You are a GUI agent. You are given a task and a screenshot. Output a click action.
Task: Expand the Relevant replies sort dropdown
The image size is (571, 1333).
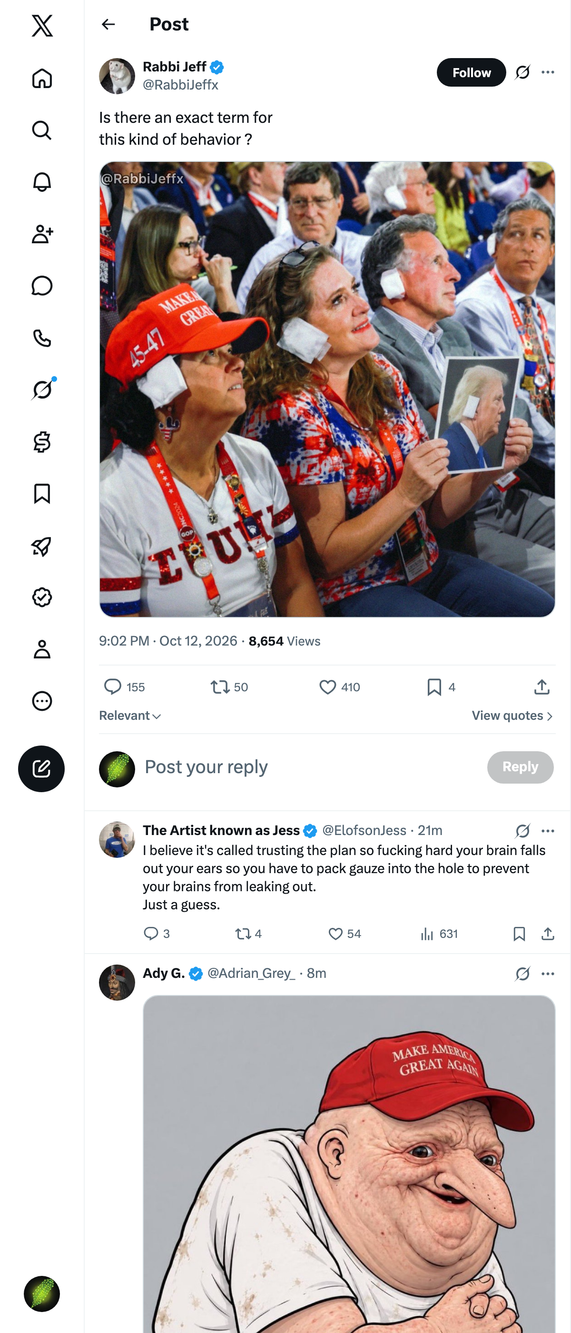130,716
